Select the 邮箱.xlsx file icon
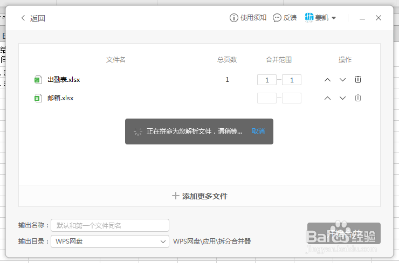Image resolution: width=399 pixels, height=263 pixels. 38,98
